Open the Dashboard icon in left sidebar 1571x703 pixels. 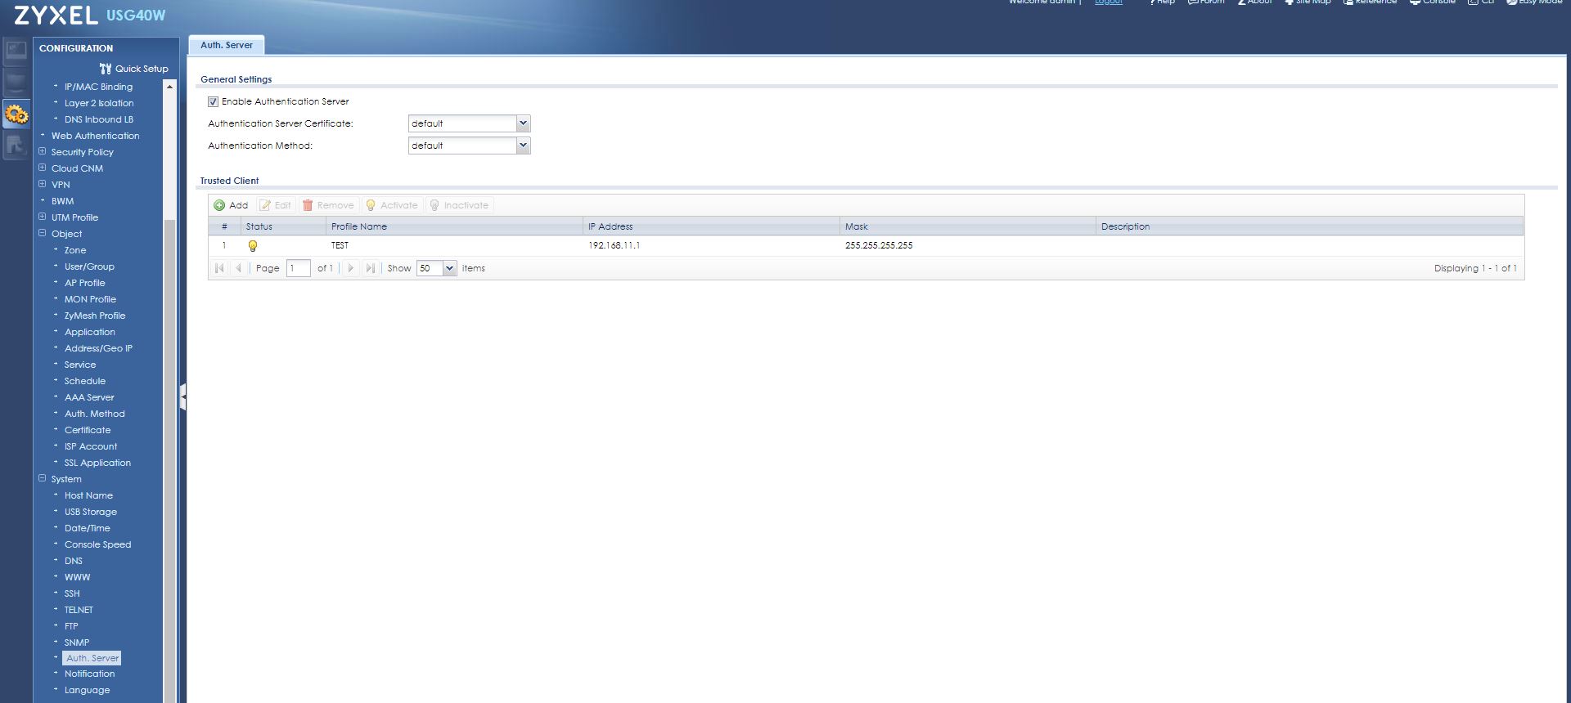[x=16, y=51]
